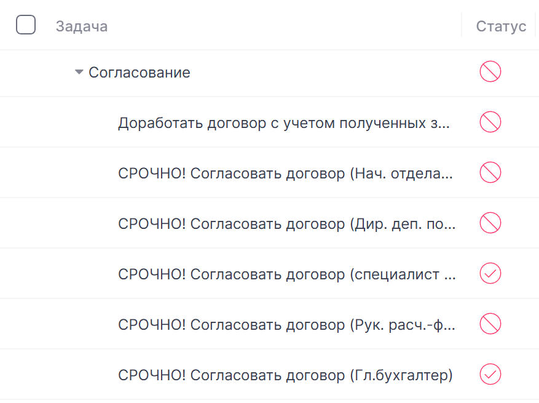The height and width of the screenshot is (403, 539).
Task: Collapse the Согласование task group
Action: coord(79,72)
